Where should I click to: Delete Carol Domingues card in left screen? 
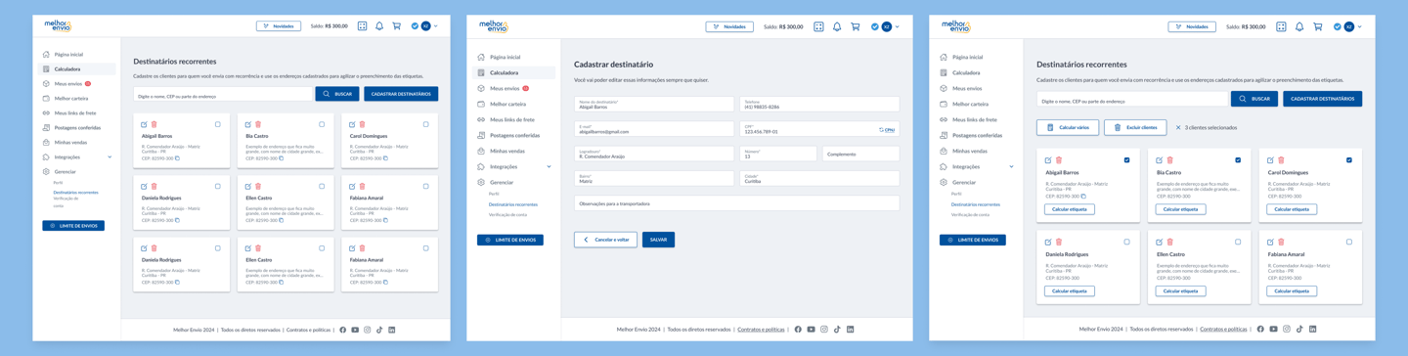pos(362,124)
